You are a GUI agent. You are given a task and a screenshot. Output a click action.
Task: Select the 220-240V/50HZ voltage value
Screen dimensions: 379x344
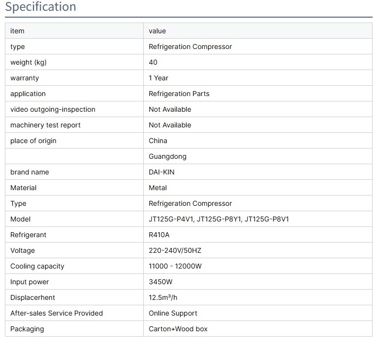click(x=175, y=250)
